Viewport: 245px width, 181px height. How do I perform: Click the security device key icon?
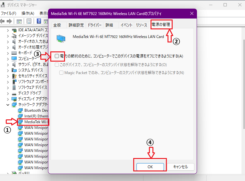pyautogui.click(x=14, y=76)
